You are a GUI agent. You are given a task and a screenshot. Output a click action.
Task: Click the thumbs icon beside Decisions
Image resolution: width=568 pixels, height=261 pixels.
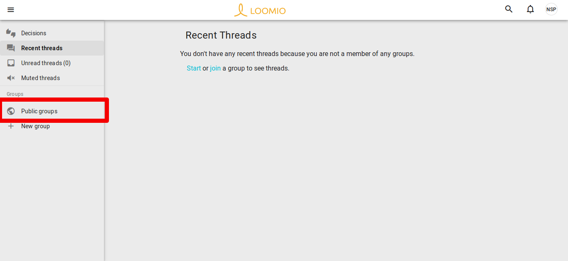point(11,33)
